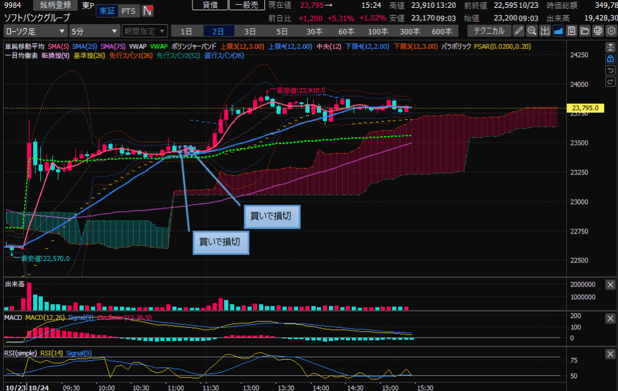This screenshot has height=391, width=618.
Task: Toggle the price scale lock icon
Action: click(x=611, y=59)
